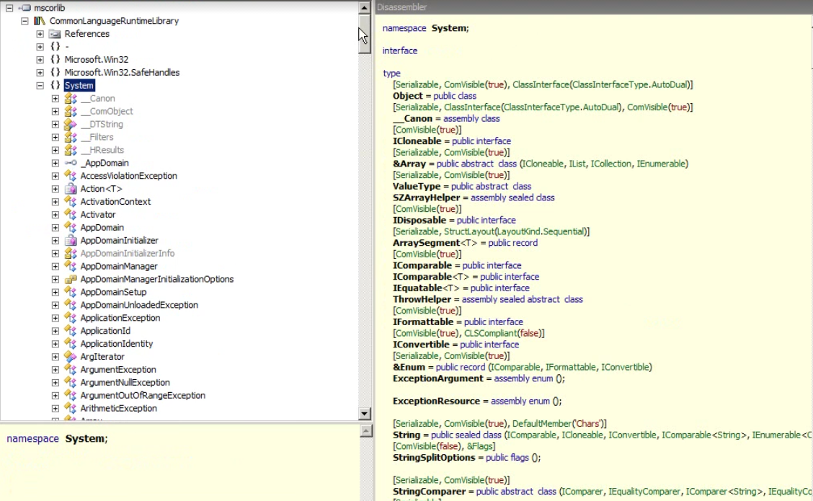Select the Activator tree item

tap(98, 215)
